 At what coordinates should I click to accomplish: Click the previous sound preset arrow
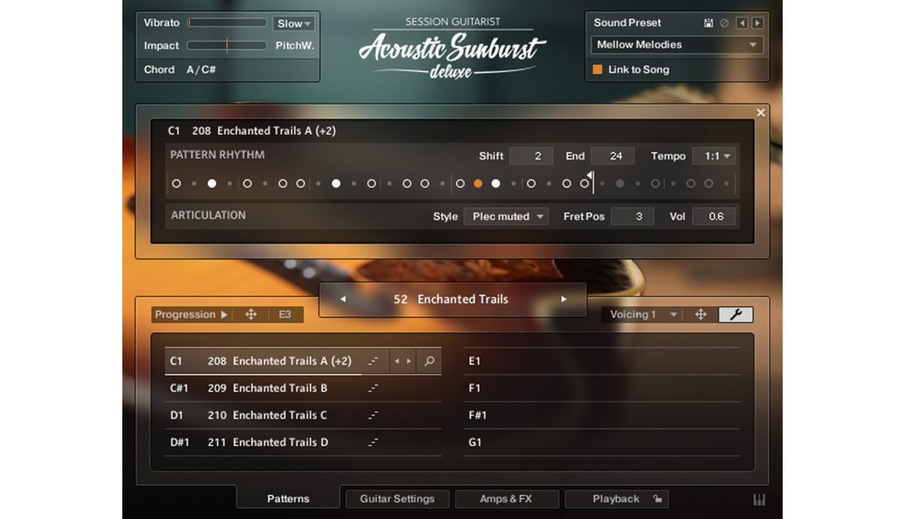click(x=742, y=23)
